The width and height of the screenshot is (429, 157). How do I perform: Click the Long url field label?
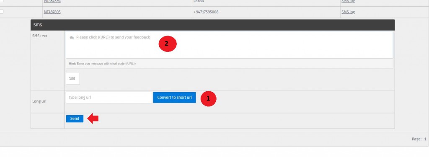(x=39, y=101)
